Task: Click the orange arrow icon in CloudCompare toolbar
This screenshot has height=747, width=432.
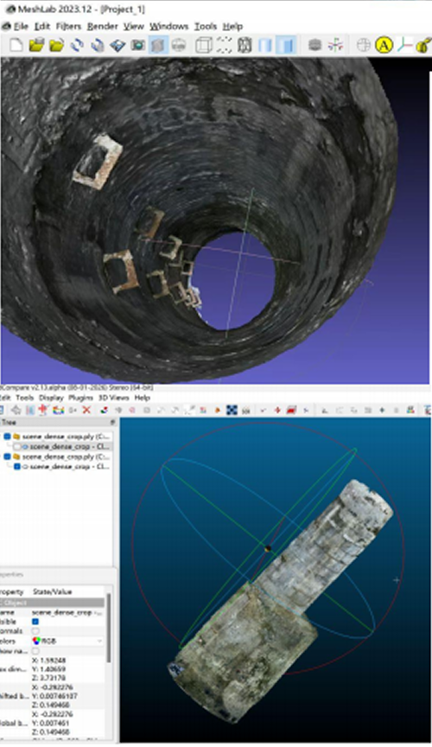Action: 217,410
